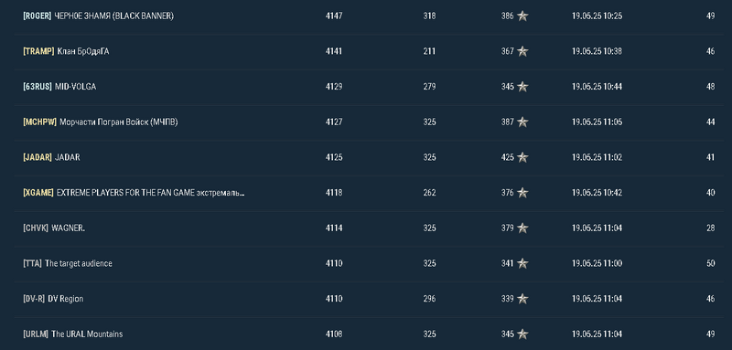
Task: Click the star icon next to 387 for MCHPW
Action: [522, 122]
